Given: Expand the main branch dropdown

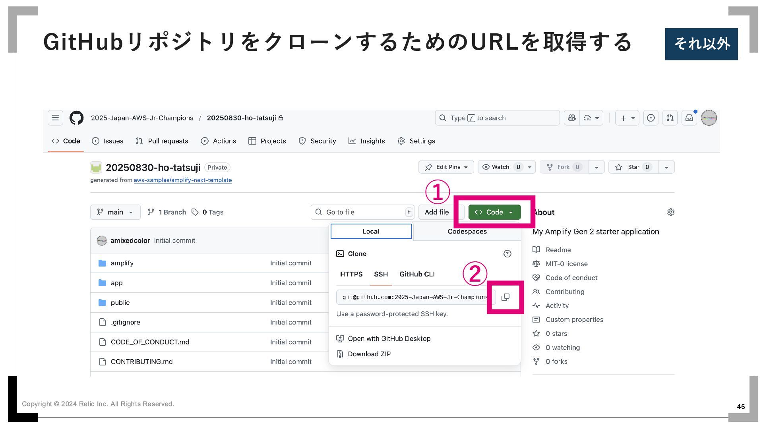Looking at the screenshot, I should [x=116, y=212].
